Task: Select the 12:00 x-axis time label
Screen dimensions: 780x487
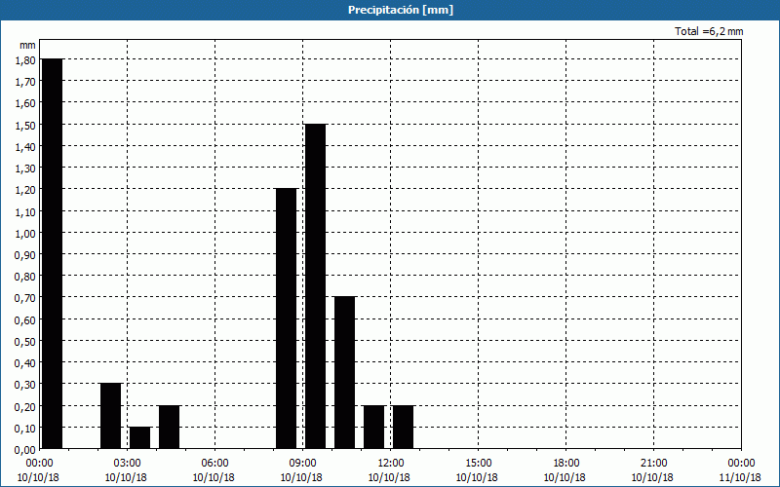Action: click(x=391, y=464)
